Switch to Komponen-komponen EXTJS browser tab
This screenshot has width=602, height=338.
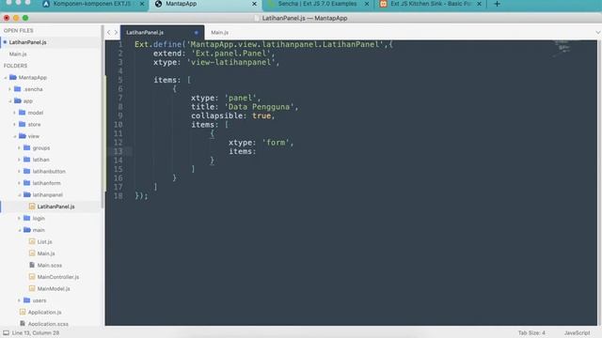pos(91,4)
